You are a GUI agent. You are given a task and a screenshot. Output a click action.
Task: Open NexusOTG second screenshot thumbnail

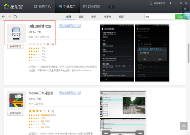123,126
